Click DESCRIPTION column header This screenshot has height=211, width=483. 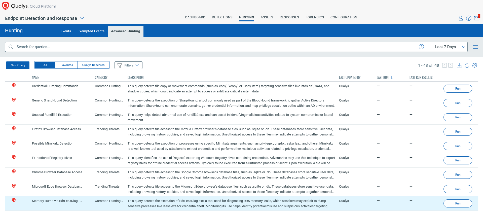coord(135,78)
